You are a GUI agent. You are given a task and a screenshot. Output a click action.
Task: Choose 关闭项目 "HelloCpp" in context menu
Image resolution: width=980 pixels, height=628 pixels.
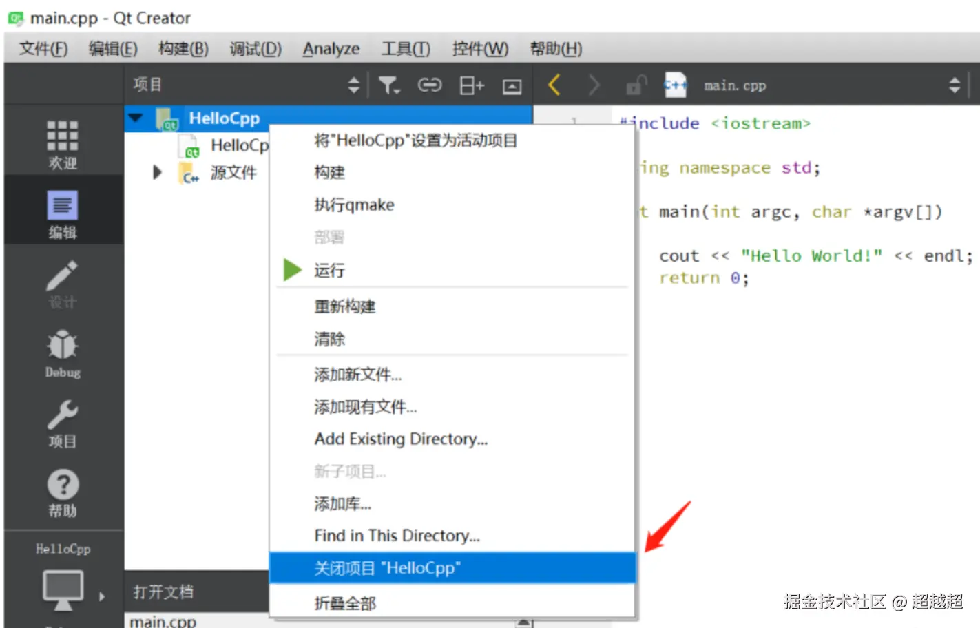(x=452, y=568)
